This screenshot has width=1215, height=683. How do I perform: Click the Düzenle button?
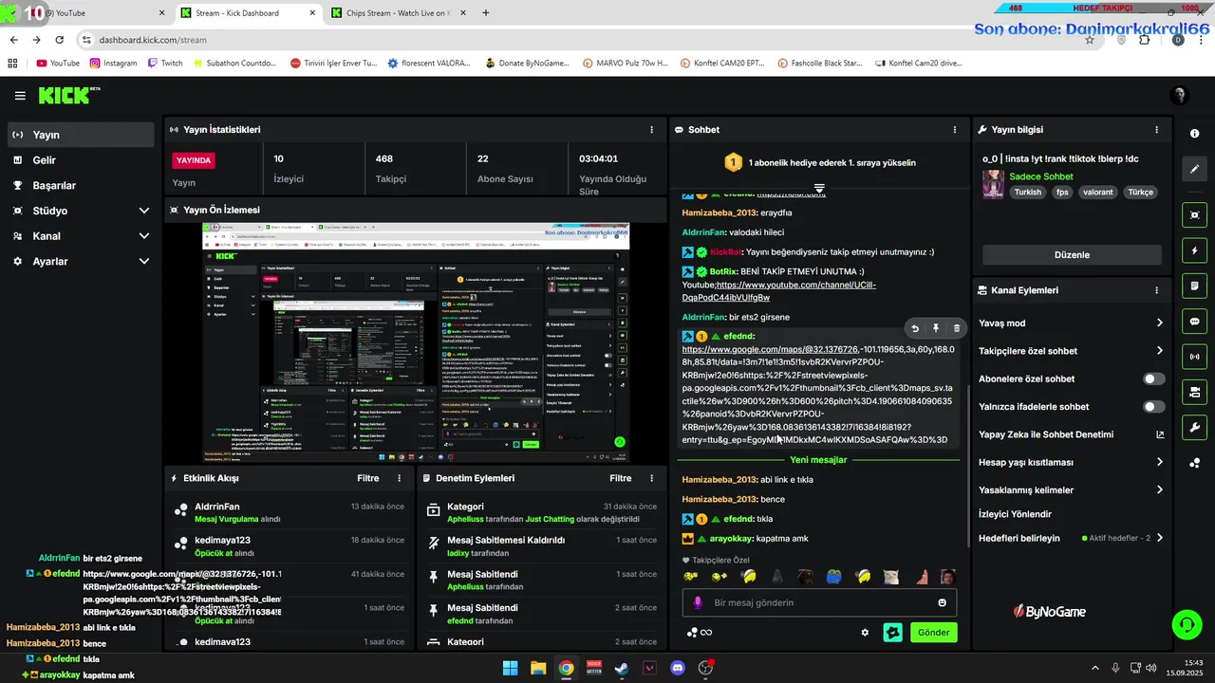(x=1072, y=254)
